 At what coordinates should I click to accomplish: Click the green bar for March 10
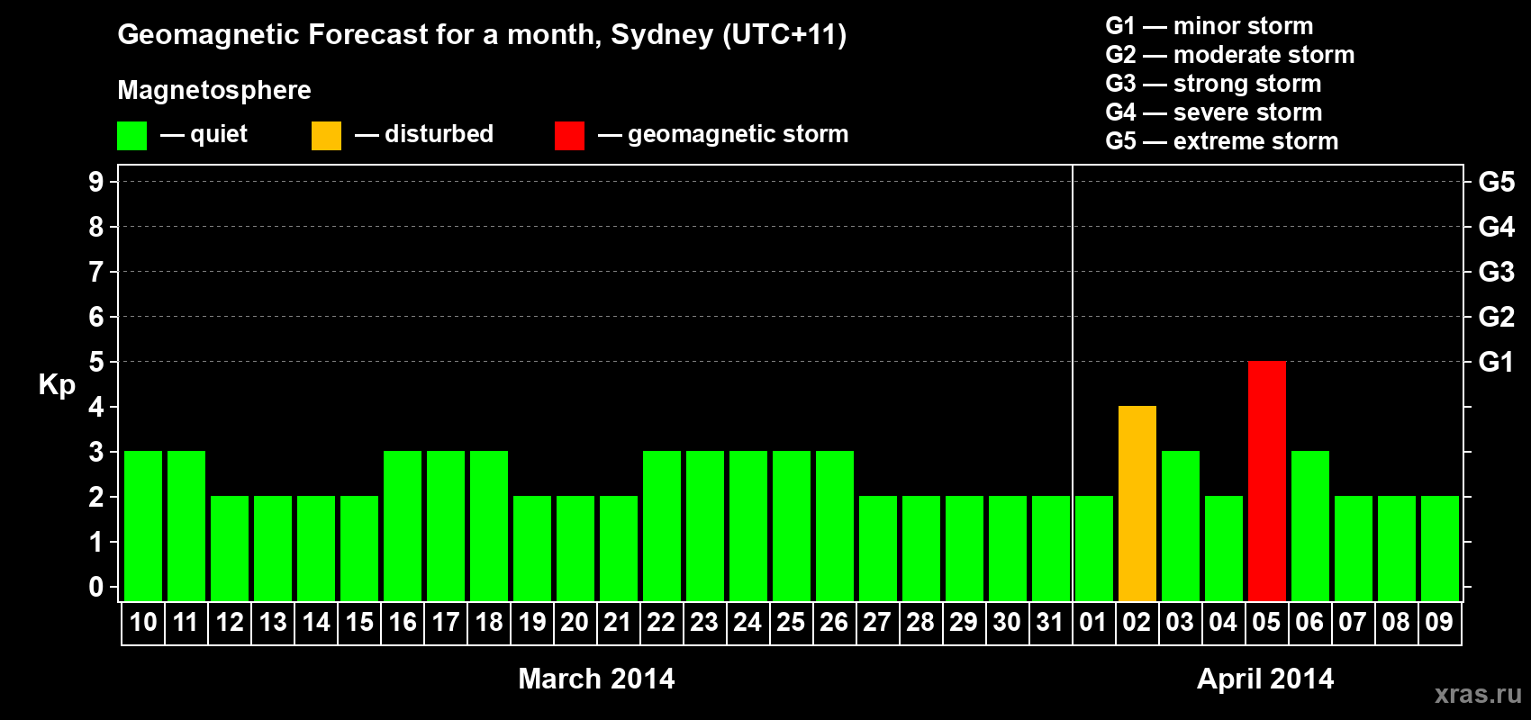click(143, 526)
